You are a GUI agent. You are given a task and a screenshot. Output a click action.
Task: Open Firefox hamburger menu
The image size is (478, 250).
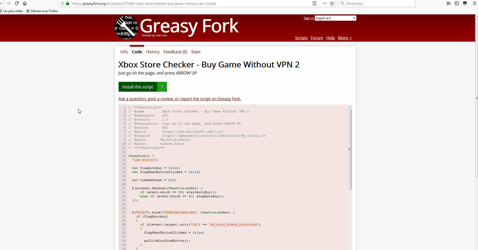[x=474, y=3]
